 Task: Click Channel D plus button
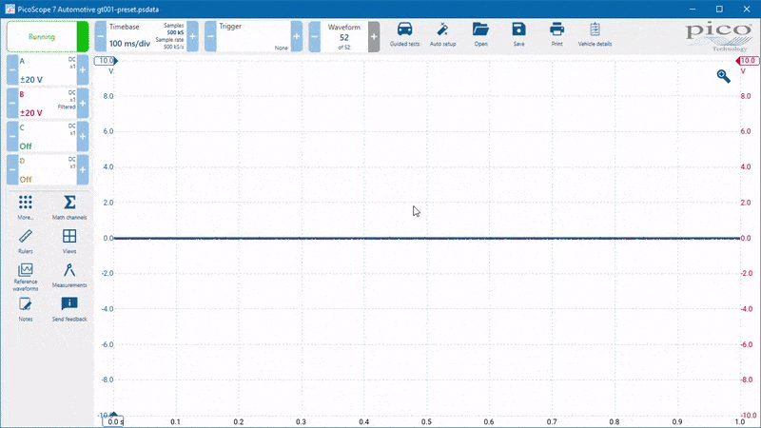click(x=83, y=169)
